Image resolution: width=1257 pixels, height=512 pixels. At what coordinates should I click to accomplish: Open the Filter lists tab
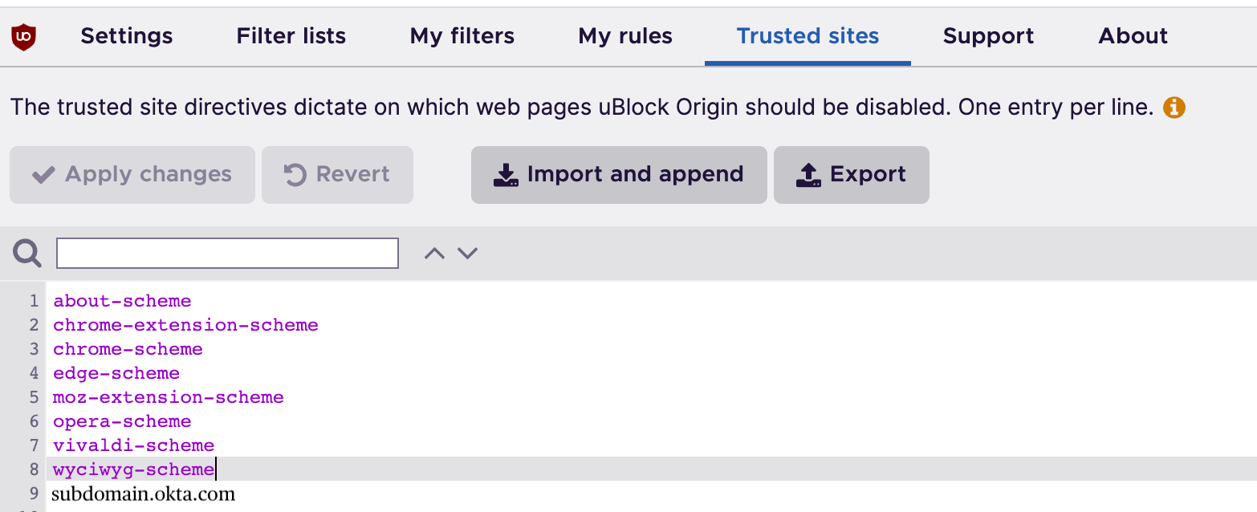[x=291, y=35]
